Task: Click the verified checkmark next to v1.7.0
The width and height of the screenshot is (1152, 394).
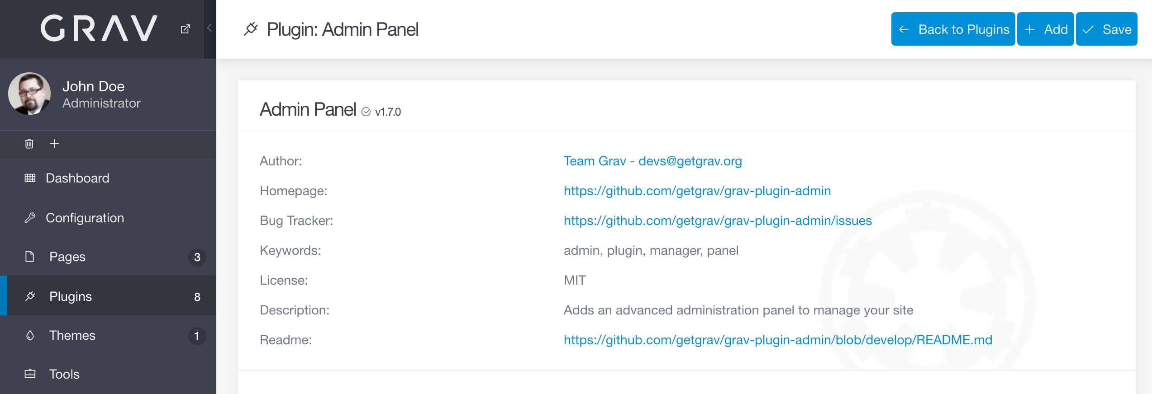Action: [x=367, y=111]
